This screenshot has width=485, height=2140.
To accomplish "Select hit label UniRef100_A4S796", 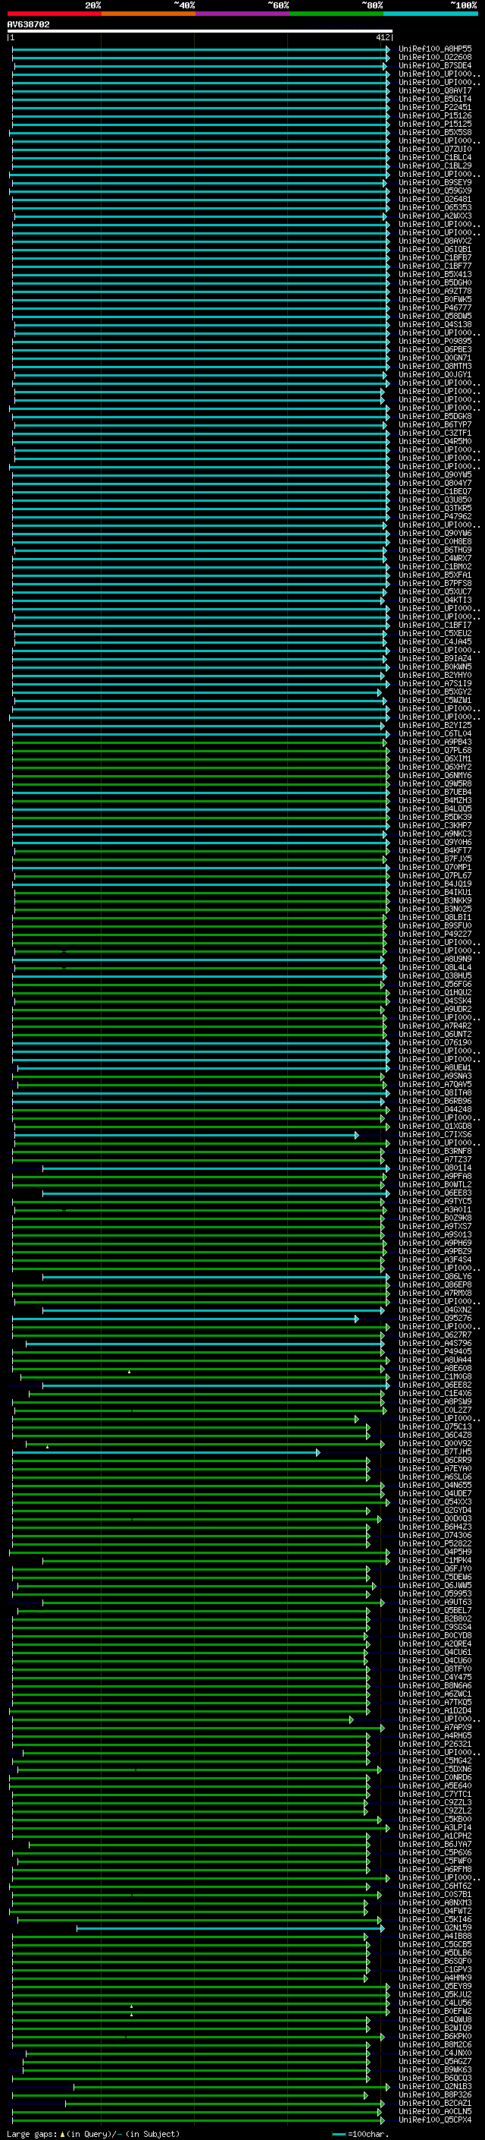I will pyautogui.click(x=435, y=1344).
